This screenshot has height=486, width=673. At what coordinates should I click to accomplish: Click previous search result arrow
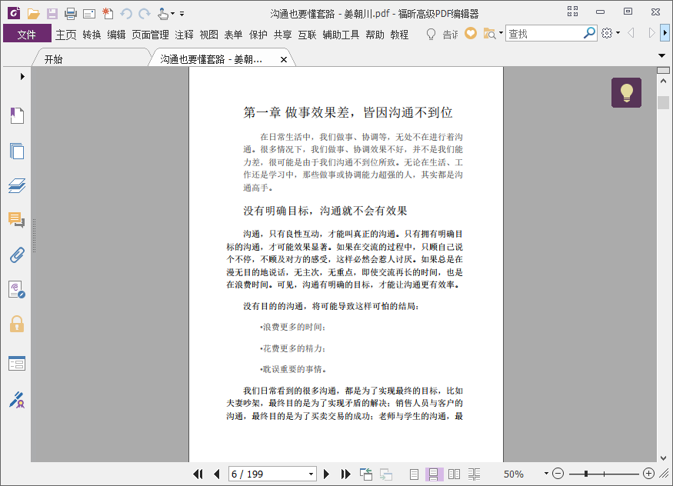[631, 33]
